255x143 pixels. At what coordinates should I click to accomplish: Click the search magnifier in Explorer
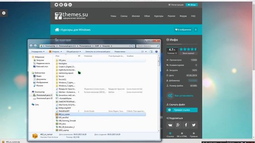158,46
